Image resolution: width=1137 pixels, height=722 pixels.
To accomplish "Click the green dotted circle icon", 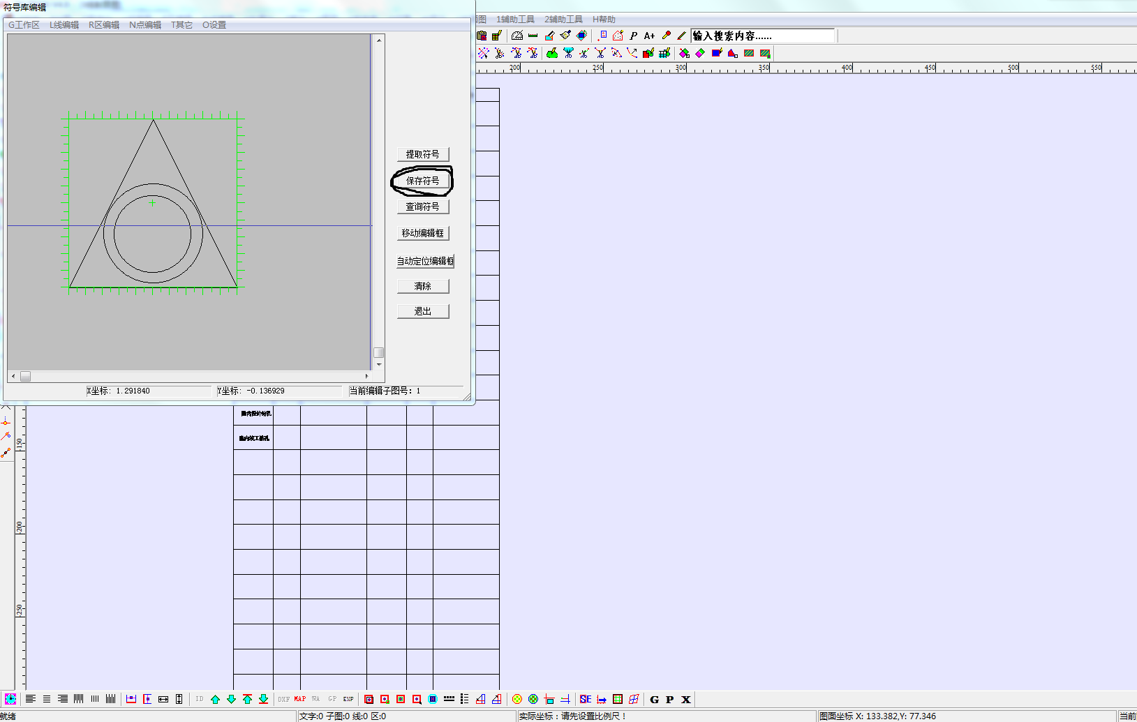I will [x=533, y=699].
